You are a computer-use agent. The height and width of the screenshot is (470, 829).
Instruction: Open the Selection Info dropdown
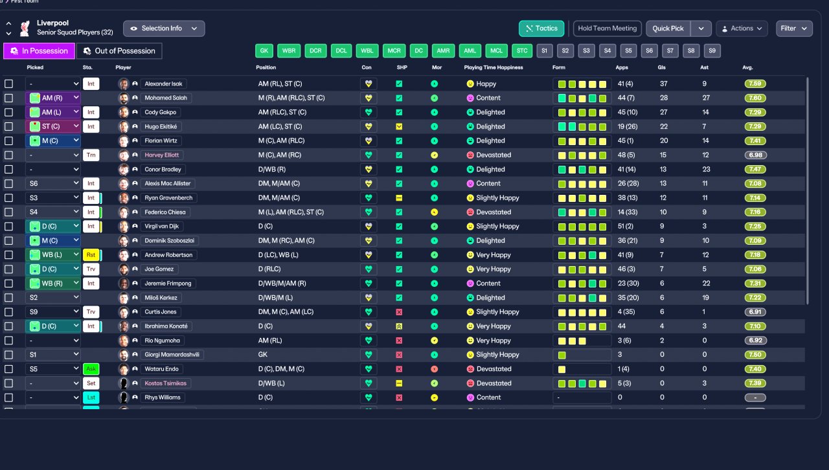coord(164,28)
